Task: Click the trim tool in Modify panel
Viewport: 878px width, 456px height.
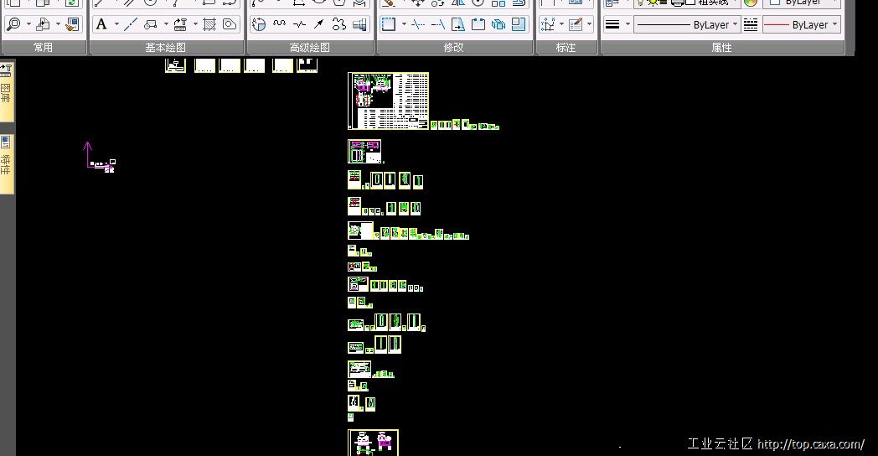Action: click(417, 24)
